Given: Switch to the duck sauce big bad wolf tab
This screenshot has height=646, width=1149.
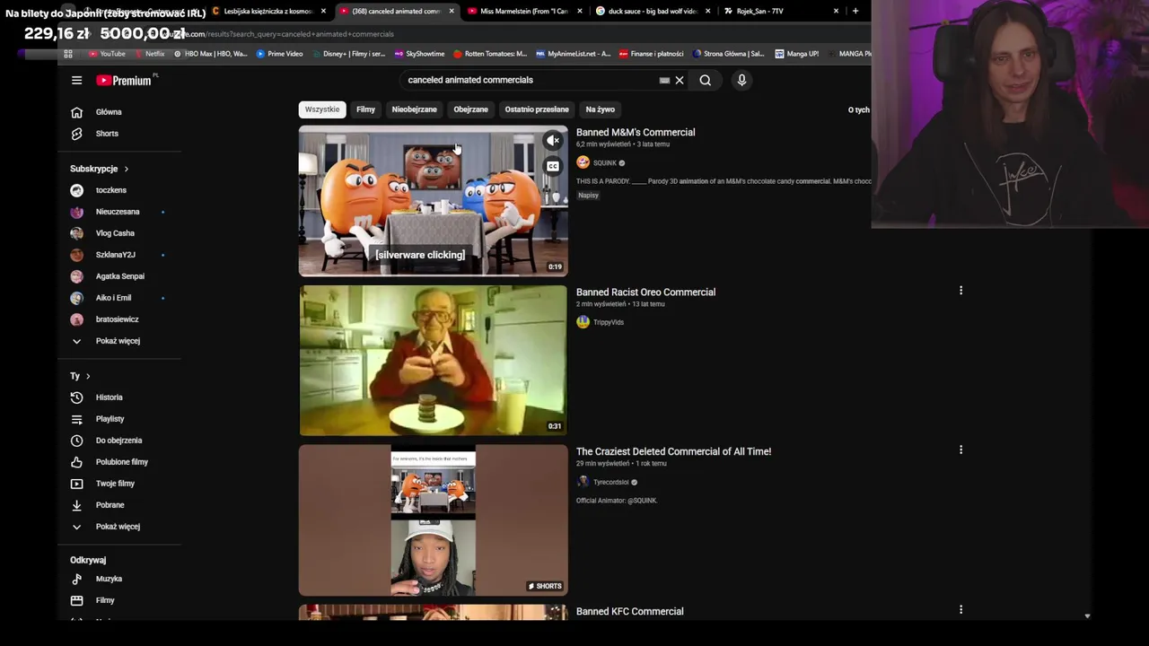Looking at the screenshot, I should (x=653, y=11).
